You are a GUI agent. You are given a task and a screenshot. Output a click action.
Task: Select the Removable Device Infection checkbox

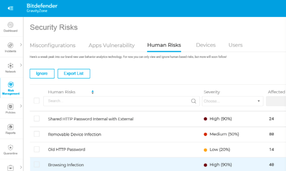pyautogui.click(x=37, y=134)
